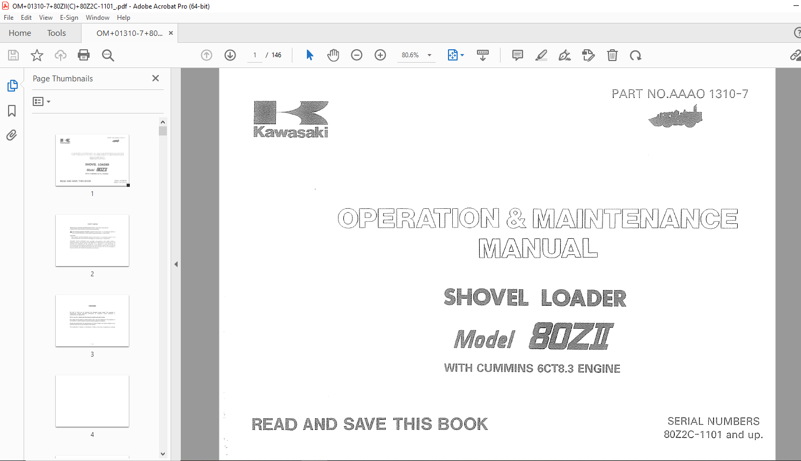Open the Window menu
This screenshot has height=461, width=801.
point(98,17)
